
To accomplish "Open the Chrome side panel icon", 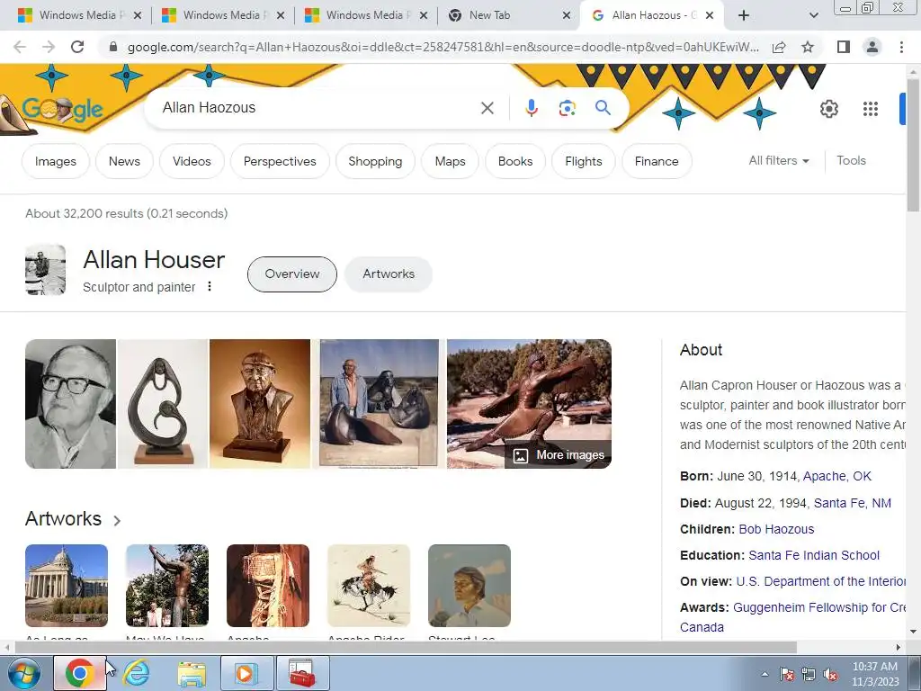I will pyautogui.click(x=844, y=47).
